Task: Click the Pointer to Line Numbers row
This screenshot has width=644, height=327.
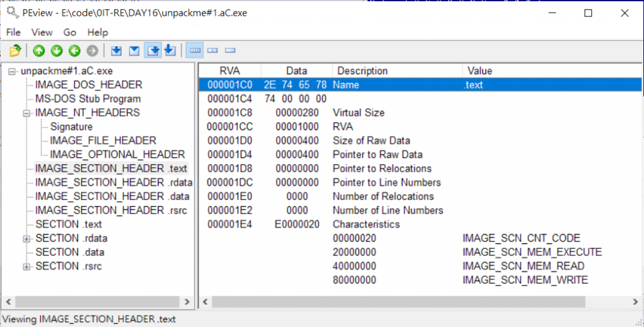Action: tap(420, 182)
